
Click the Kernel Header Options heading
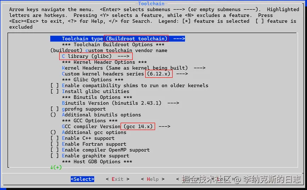104,62
